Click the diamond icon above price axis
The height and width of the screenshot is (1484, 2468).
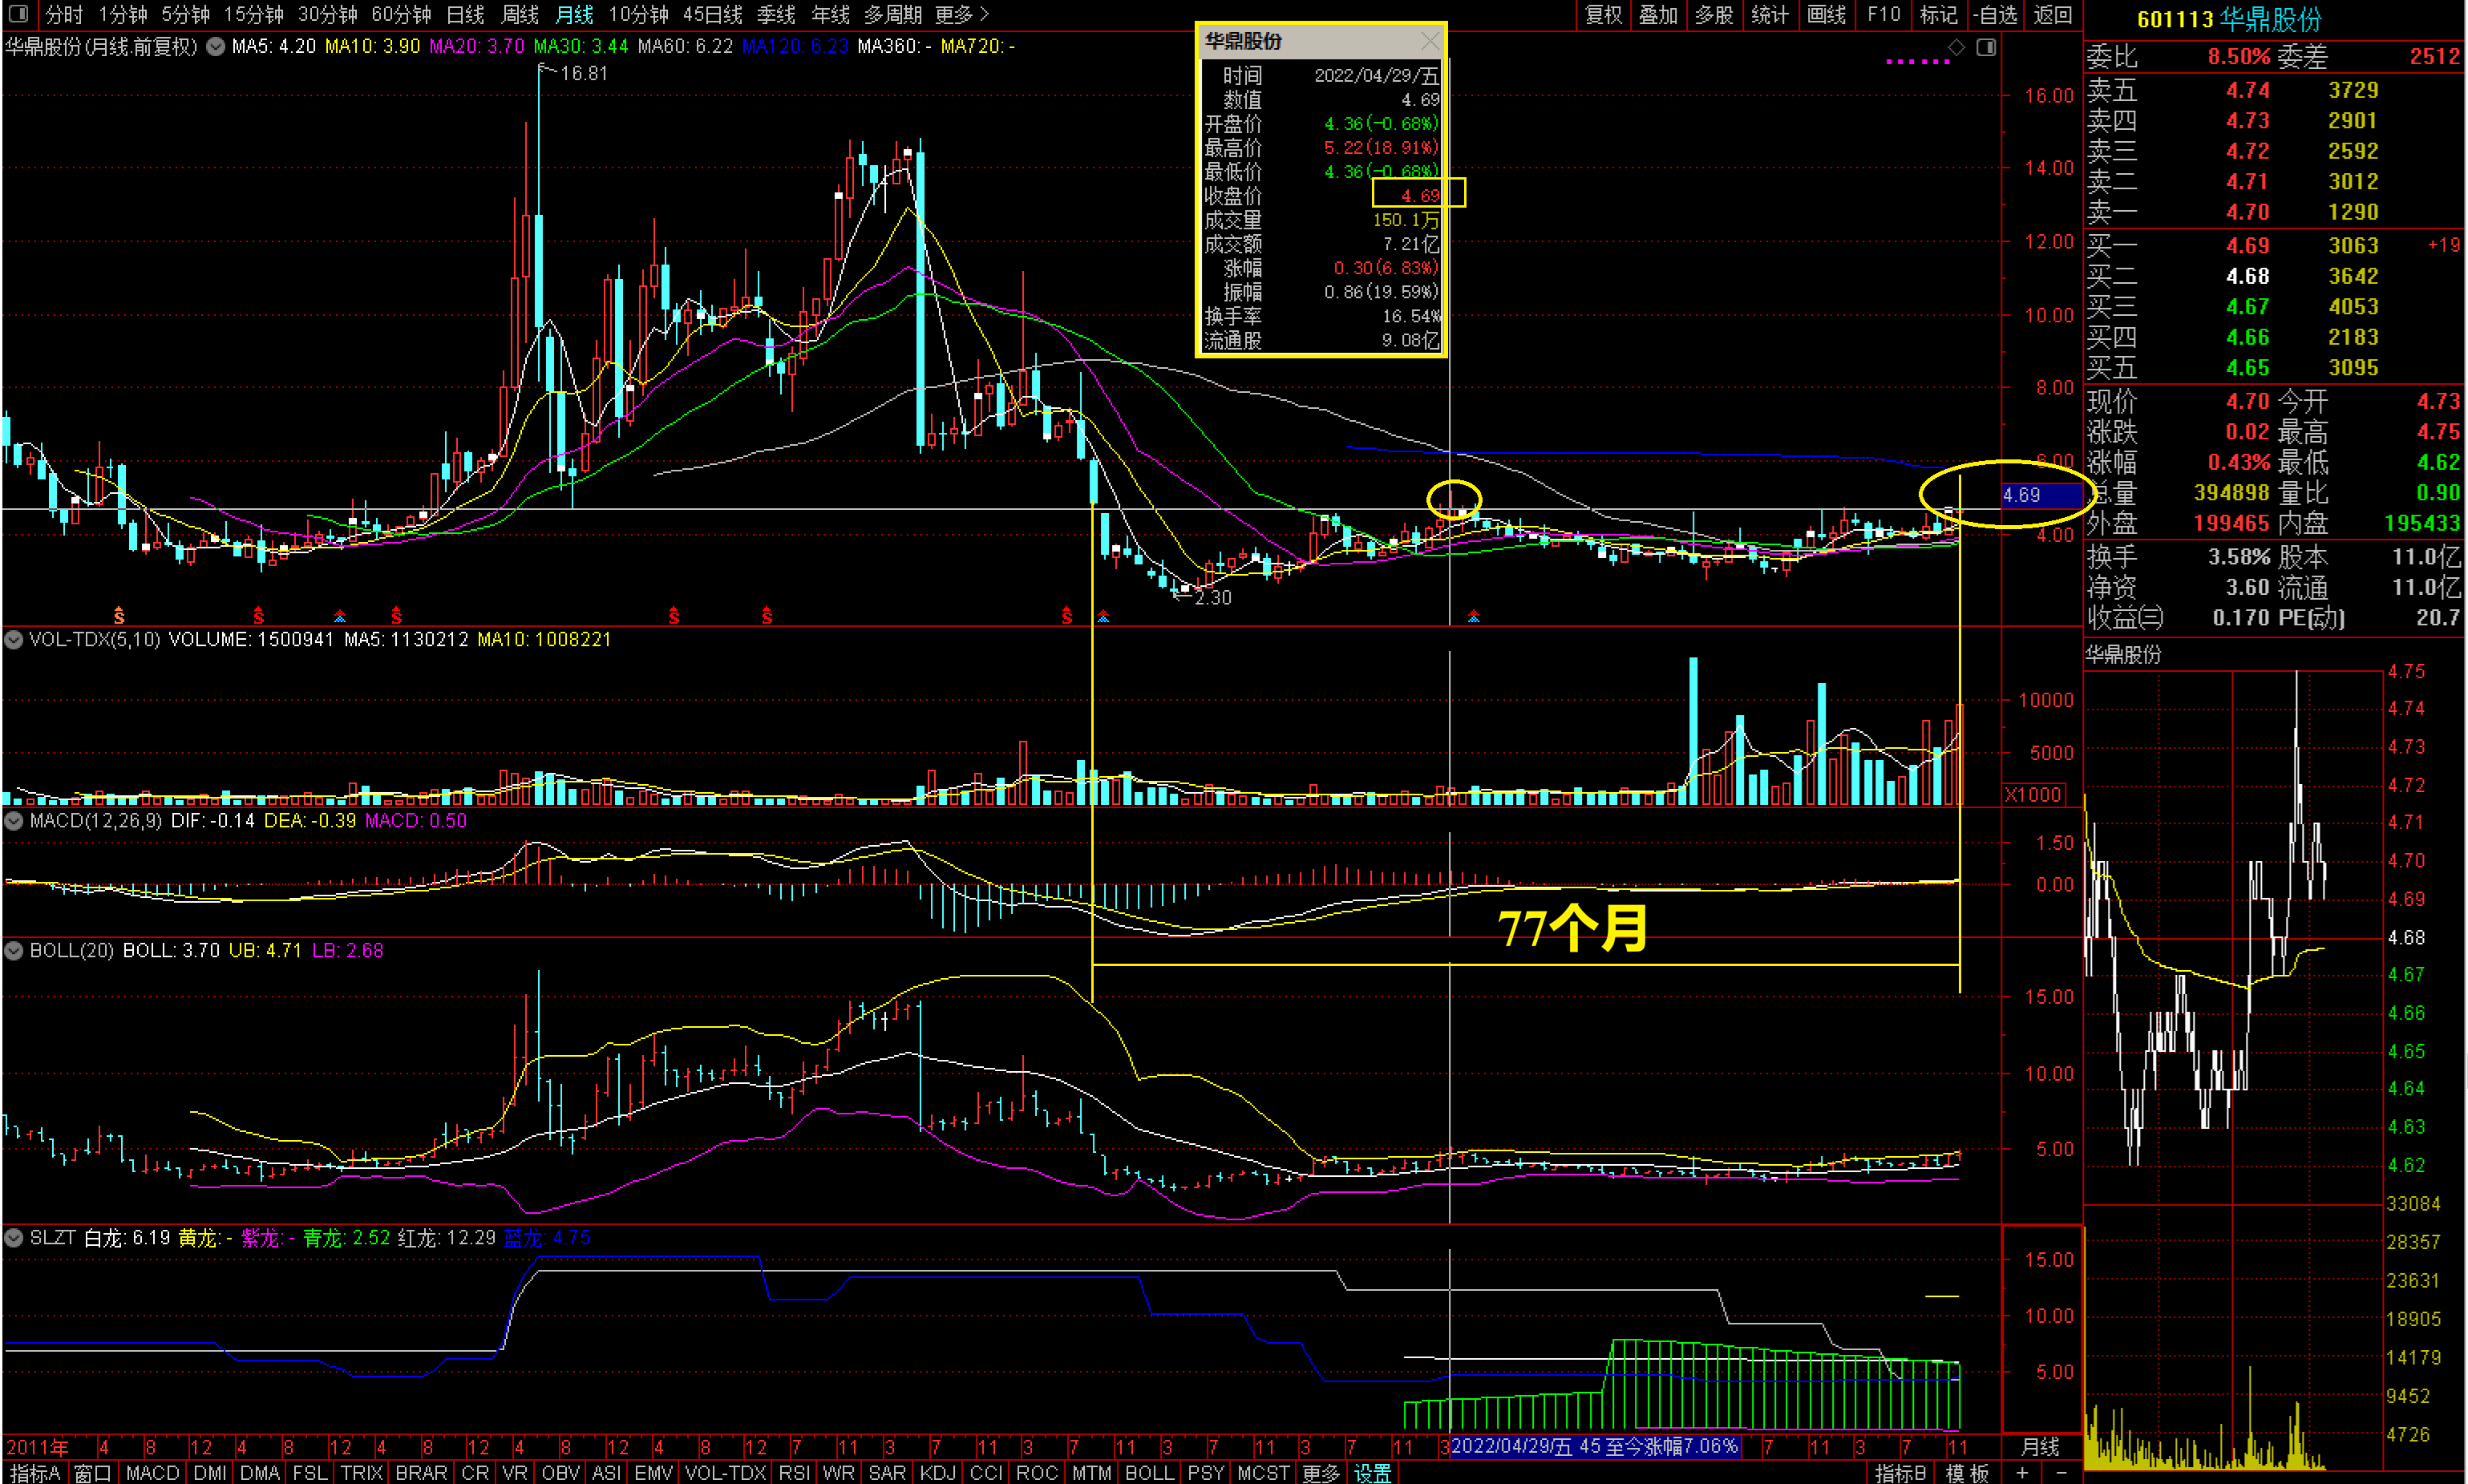(x=1956, y=47)
